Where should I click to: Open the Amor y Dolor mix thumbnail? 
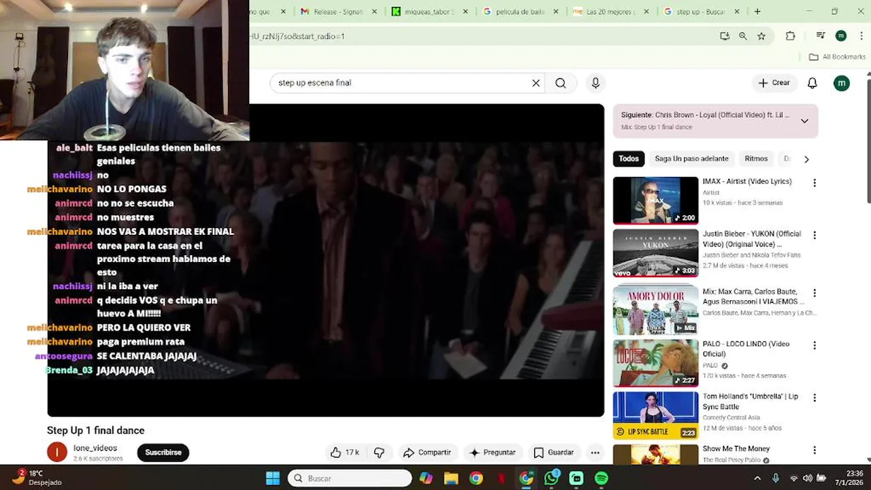click(x=655, y=310)
